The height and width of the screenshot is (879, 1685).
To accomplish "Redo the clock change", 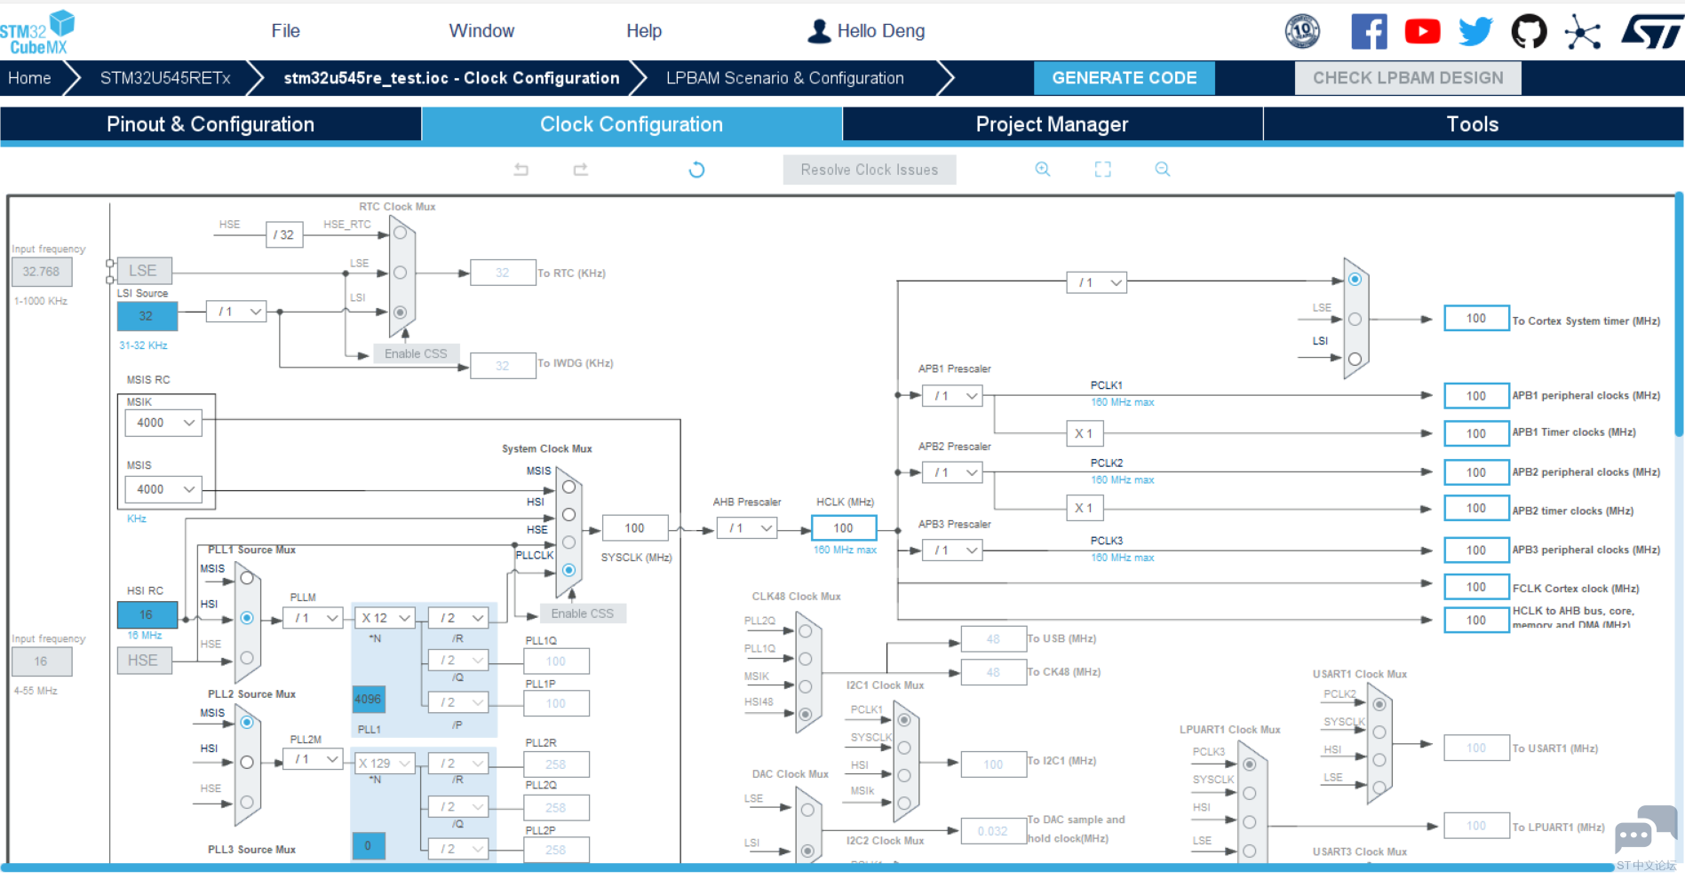I will tap(581, 170).
